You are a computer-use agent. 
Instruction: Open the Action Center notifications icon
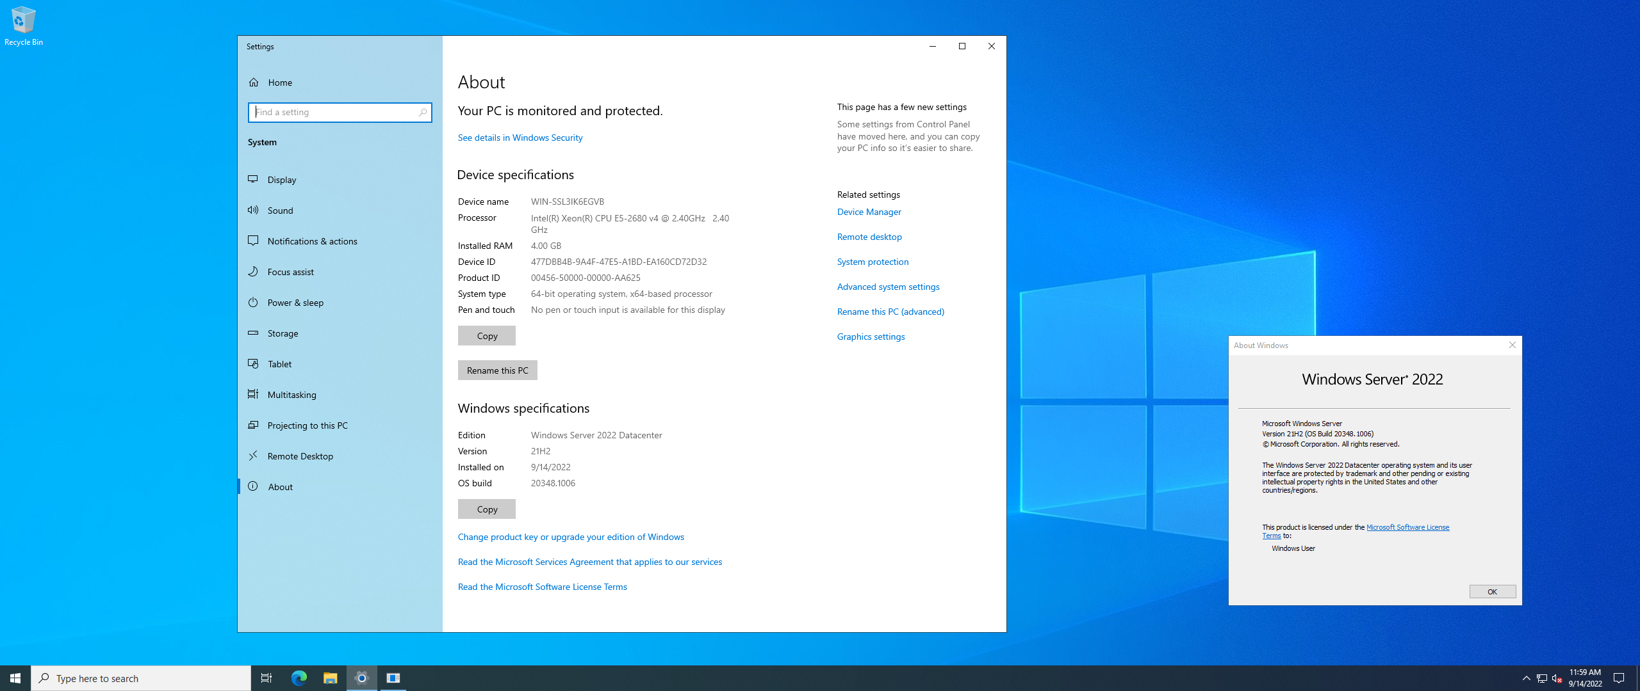[1619, 678]
